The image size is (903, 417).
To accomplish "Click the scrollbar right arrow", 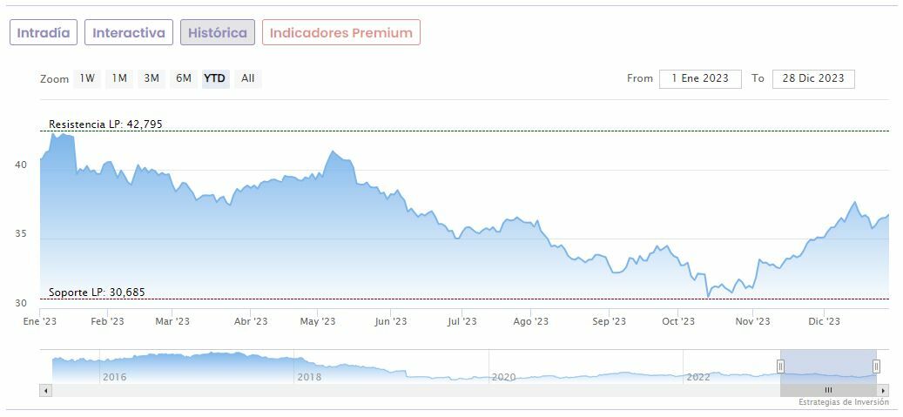I will point(885,390).
